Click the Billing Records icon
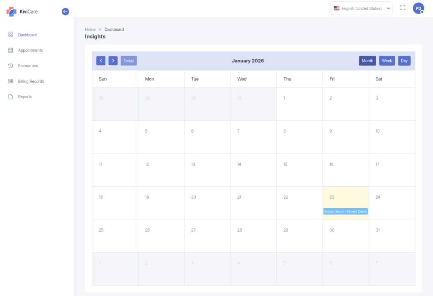The image size is (433, 296). [11, 81]
